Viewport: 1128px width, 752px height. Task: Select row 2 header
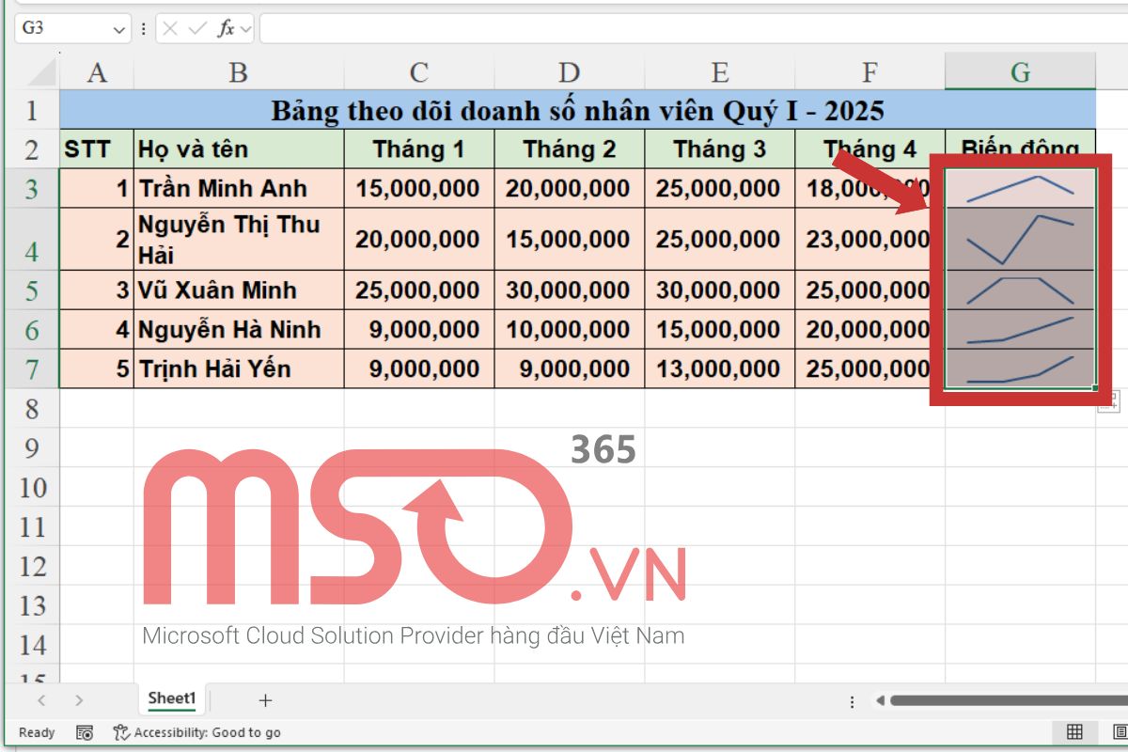(32, 149)
